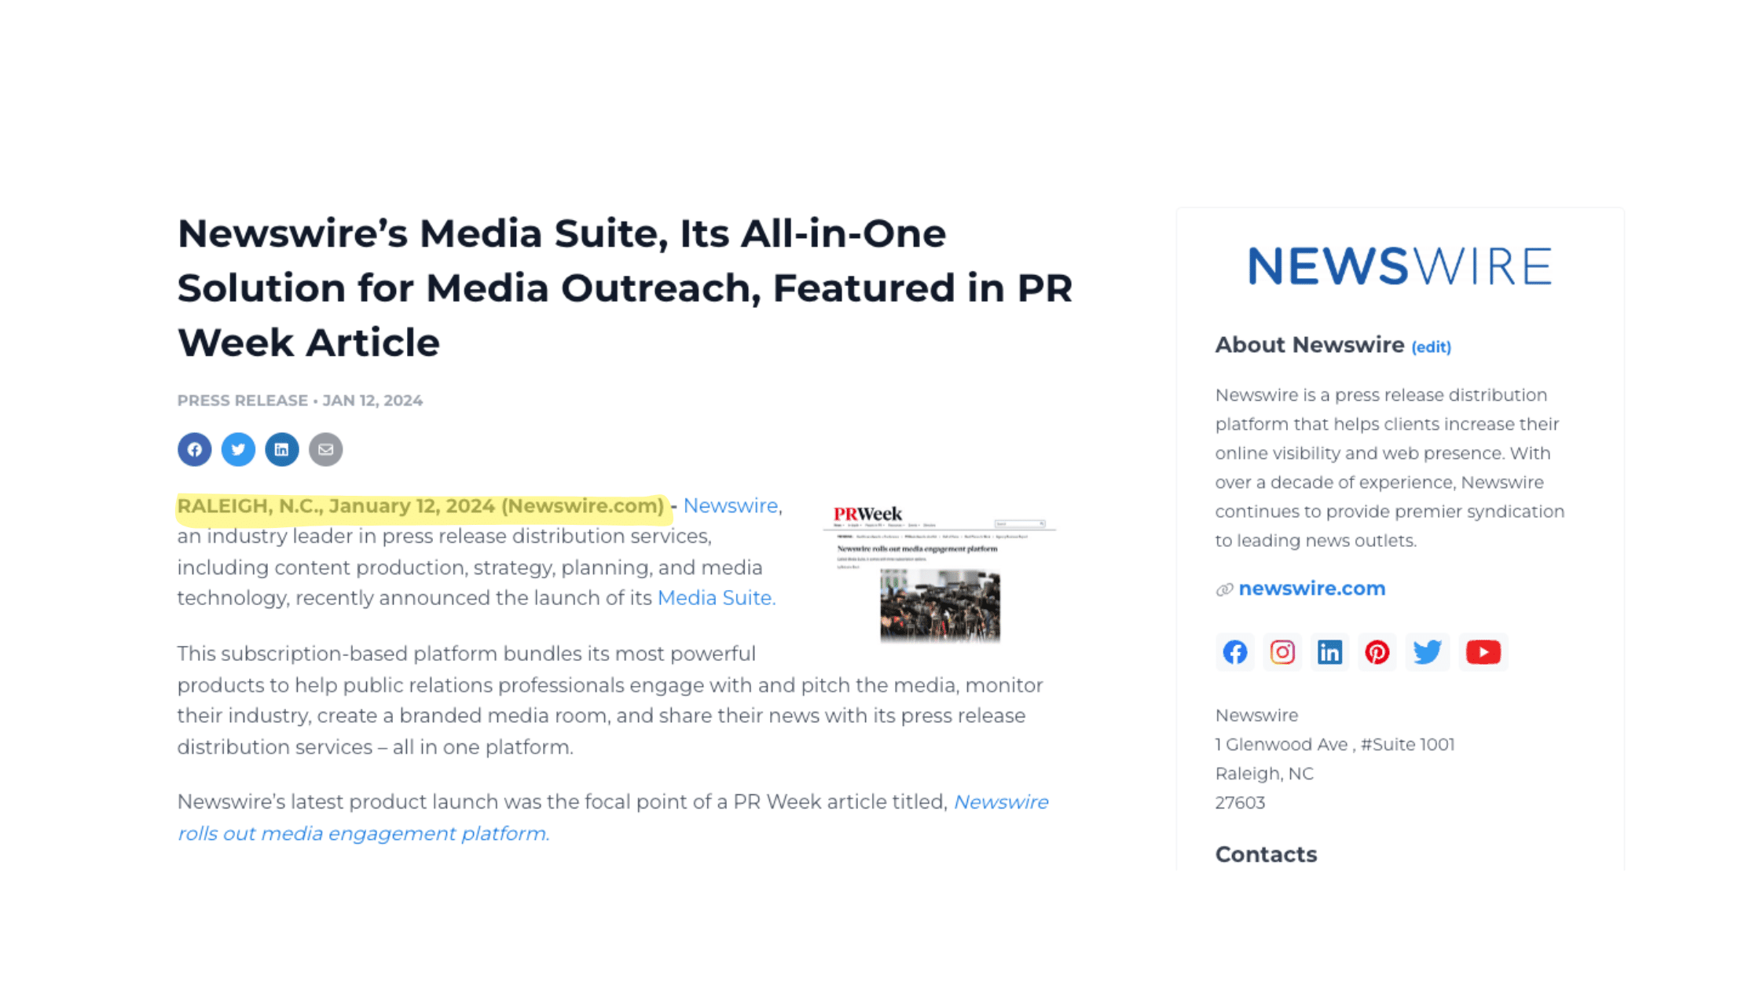Click the 'Contacts' heading
The height and width of the screenshot is (990, 1760).
point(1266,855)
